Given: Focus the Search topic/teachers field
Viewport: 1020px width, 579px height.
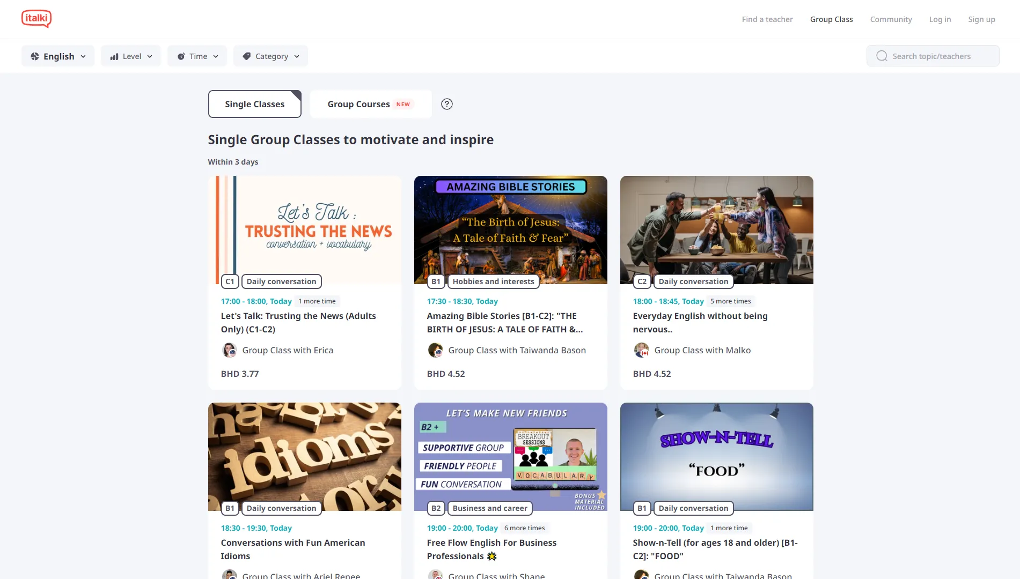Looking at the screenshot, I should pos(933,56).
